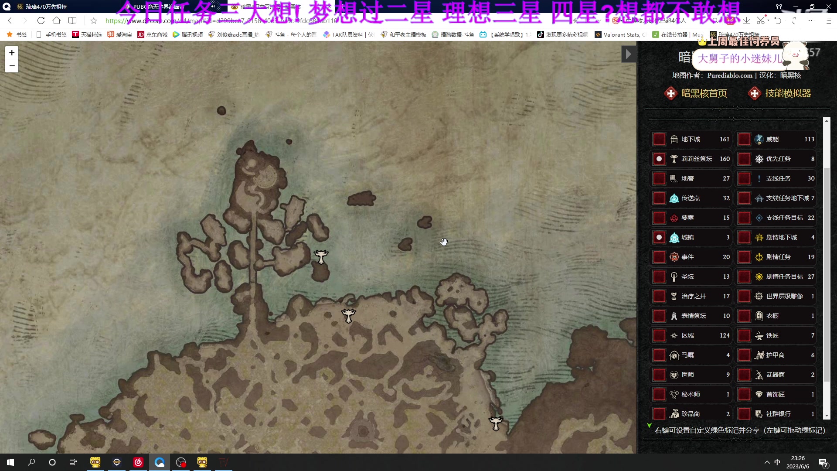Click the 传送点 waypoint icon

tap(674, 198)
